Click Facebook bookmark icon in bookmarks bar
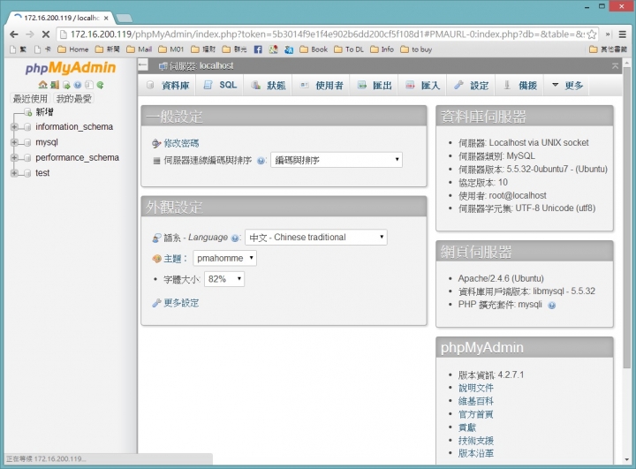 [258, 49]
